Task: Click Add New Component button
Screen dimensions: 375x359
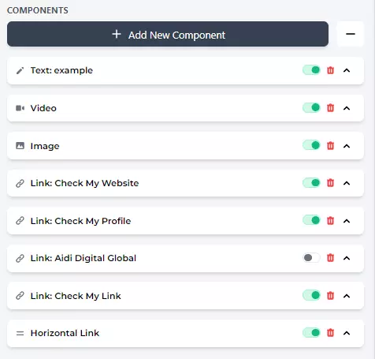Action: [168, 34]
